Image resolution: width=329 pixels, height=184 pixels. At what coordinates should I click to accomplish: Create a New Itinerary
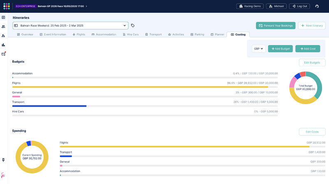pos(312,25)
